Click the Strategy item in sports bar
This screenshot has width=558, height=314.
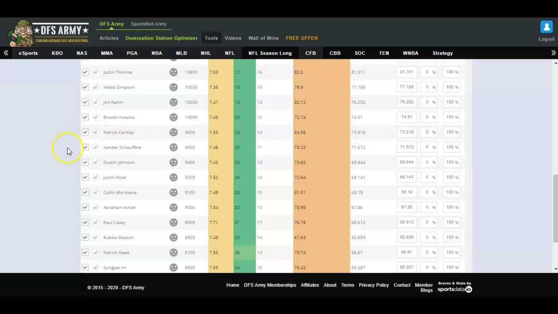(x=442, y=53)
